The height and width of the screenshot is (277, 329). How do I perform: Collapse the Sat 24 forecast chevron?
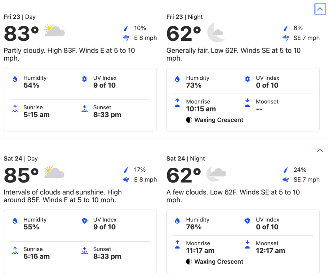[x=320, y=151]
